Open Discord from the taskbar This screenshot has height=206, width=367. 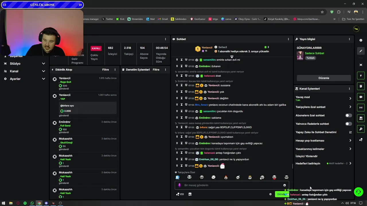pyautogui.click(x=46, y=203)
